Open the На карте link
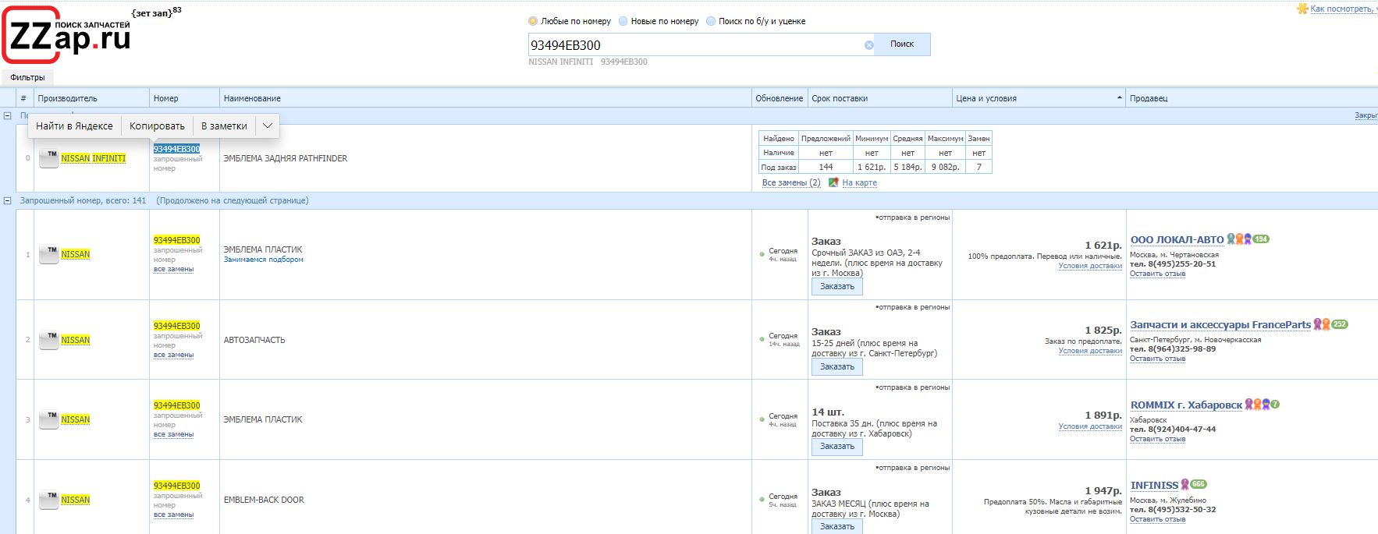The image size is (1378, 534). [859, 182]
